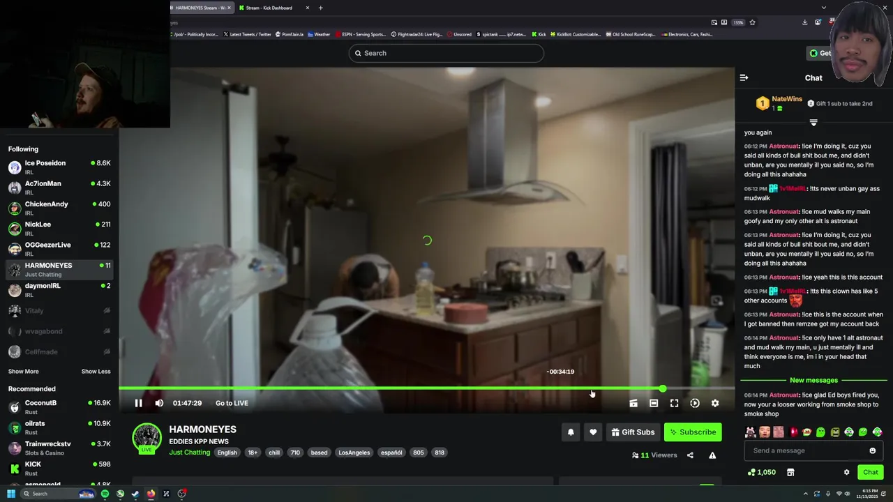
Task: Open clip creation icon in player
Action: pyautogui.click(x=633, y=403)
